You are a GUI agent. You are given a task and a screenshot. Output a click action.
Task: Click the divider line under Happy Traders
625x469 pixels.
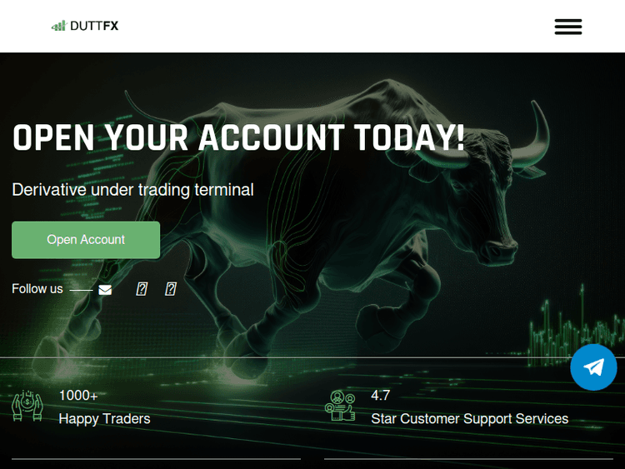(x=157, y=459)
